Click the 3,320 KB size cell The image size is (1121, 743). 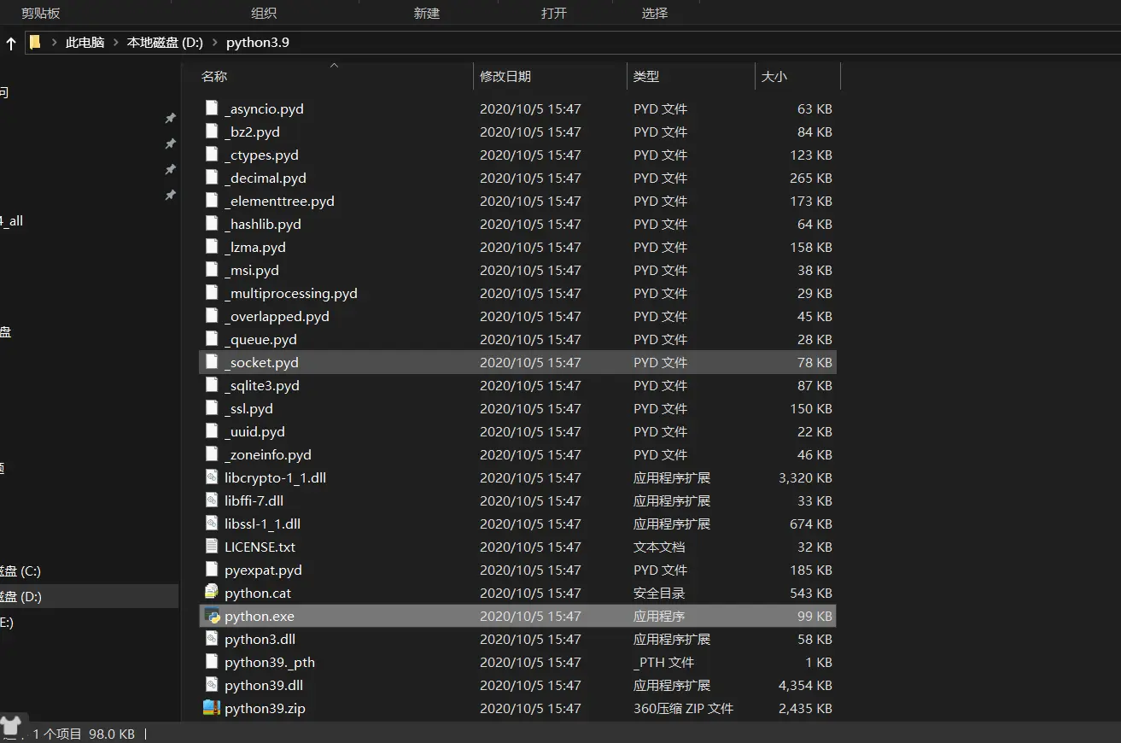[805, 477]
